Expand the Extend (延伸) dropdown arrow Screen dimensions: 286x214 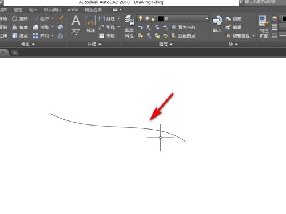[53, 19]
